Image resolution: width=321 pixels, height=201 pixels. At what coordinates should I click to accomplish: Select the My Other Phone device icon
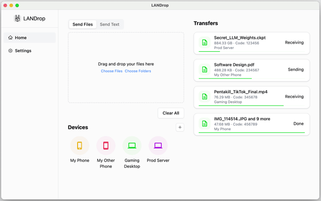point(106,146)
